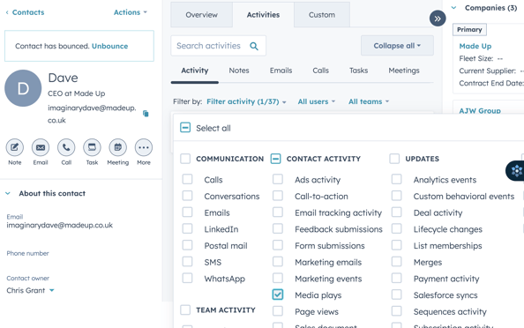Check the LinkedIn checkbox
Screen dimensions: 524x328
[188, 228]
